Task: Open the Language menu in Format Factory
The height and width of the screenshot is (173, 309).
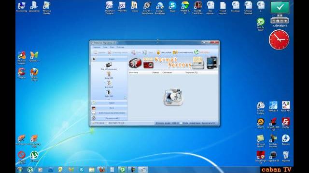Action: [x=112, y=47]
